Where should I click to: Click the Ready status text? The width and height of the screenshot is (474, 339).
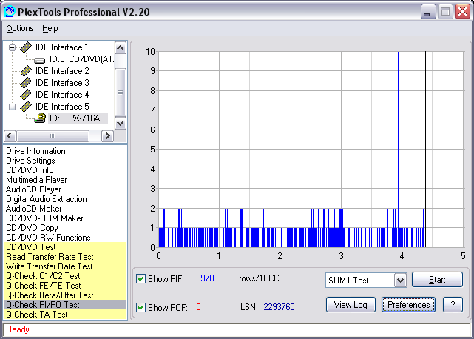pos(18,329)
